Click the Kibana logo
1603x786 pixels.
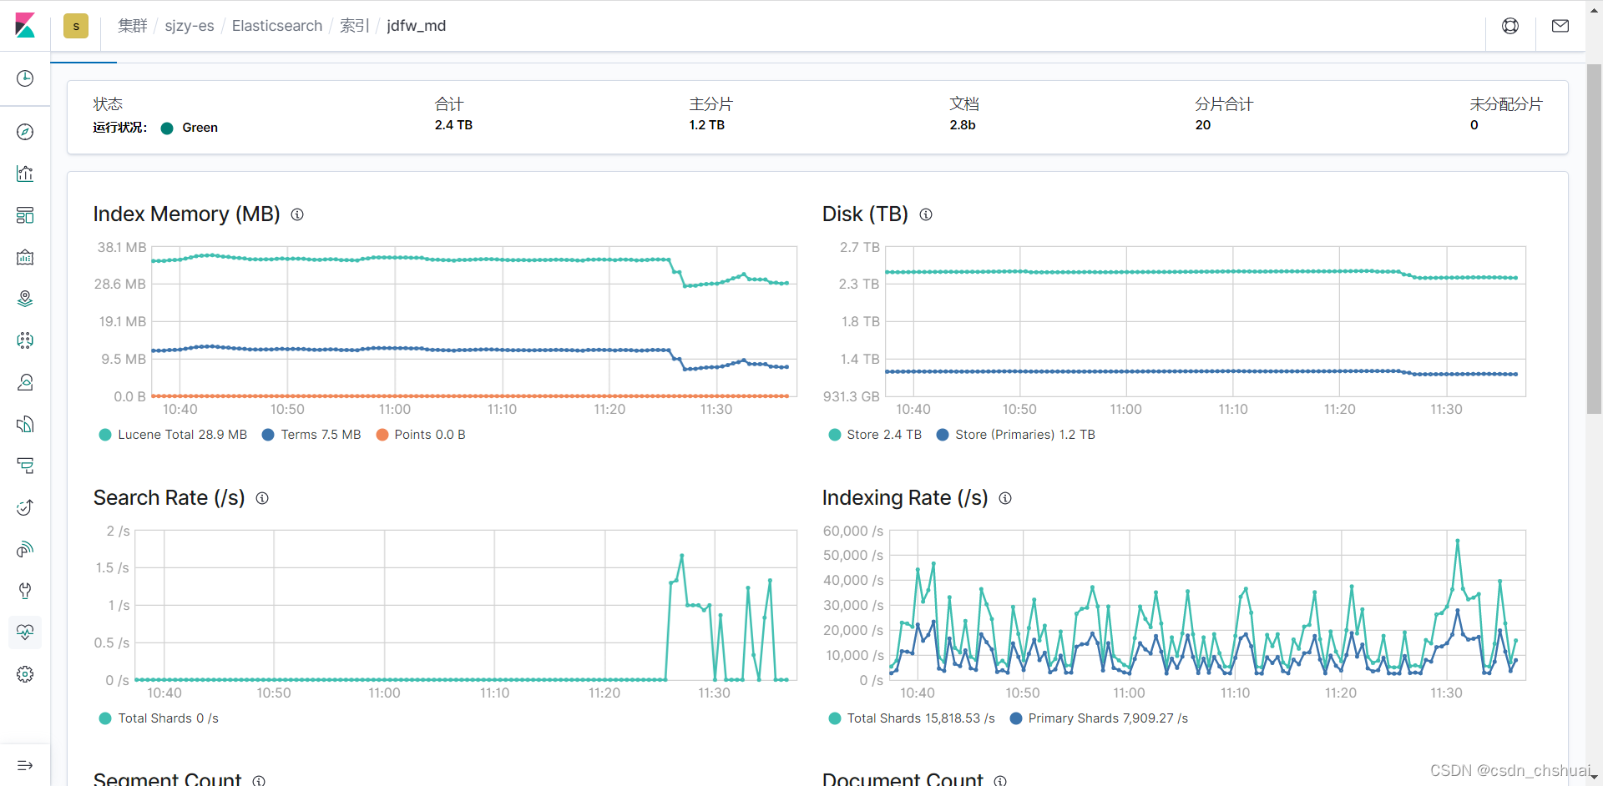pos(25,25)
